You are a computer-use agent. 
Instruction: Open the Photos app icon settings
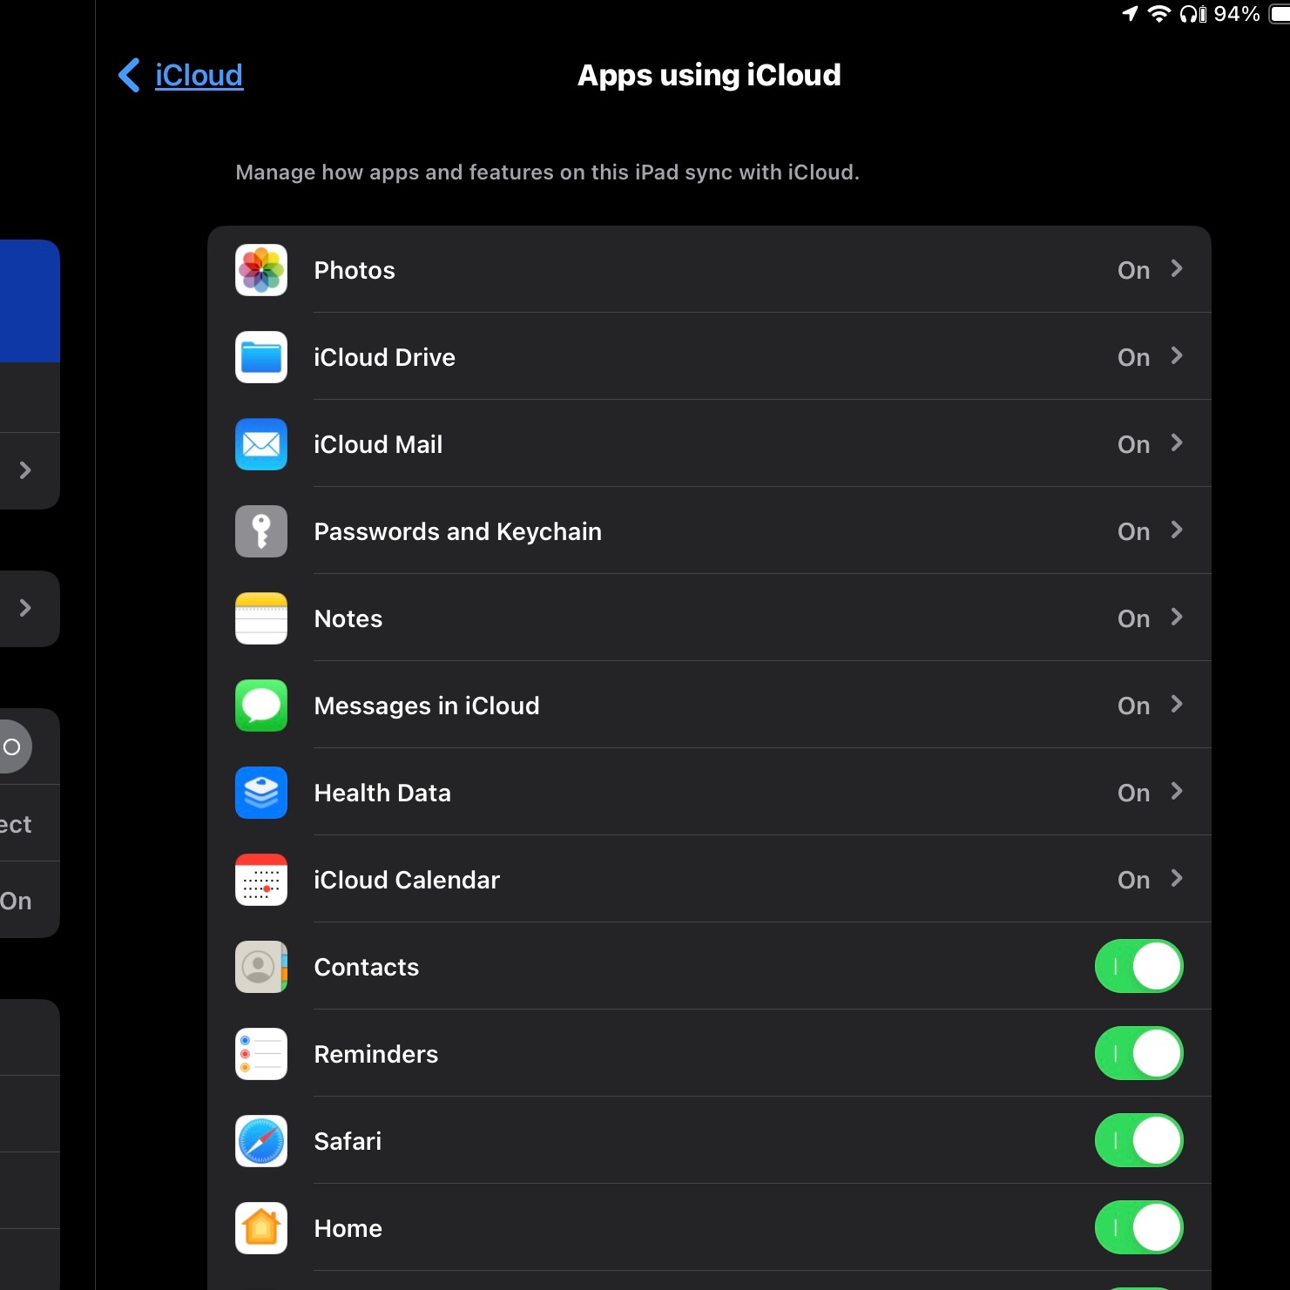click(260, 270)
